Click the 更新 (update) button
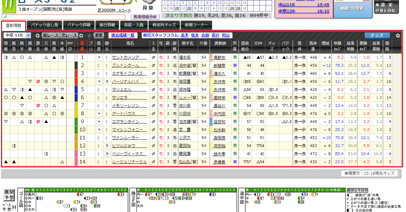Image resolution: width=406 pixels, height=212 pixels. (98, 36)
